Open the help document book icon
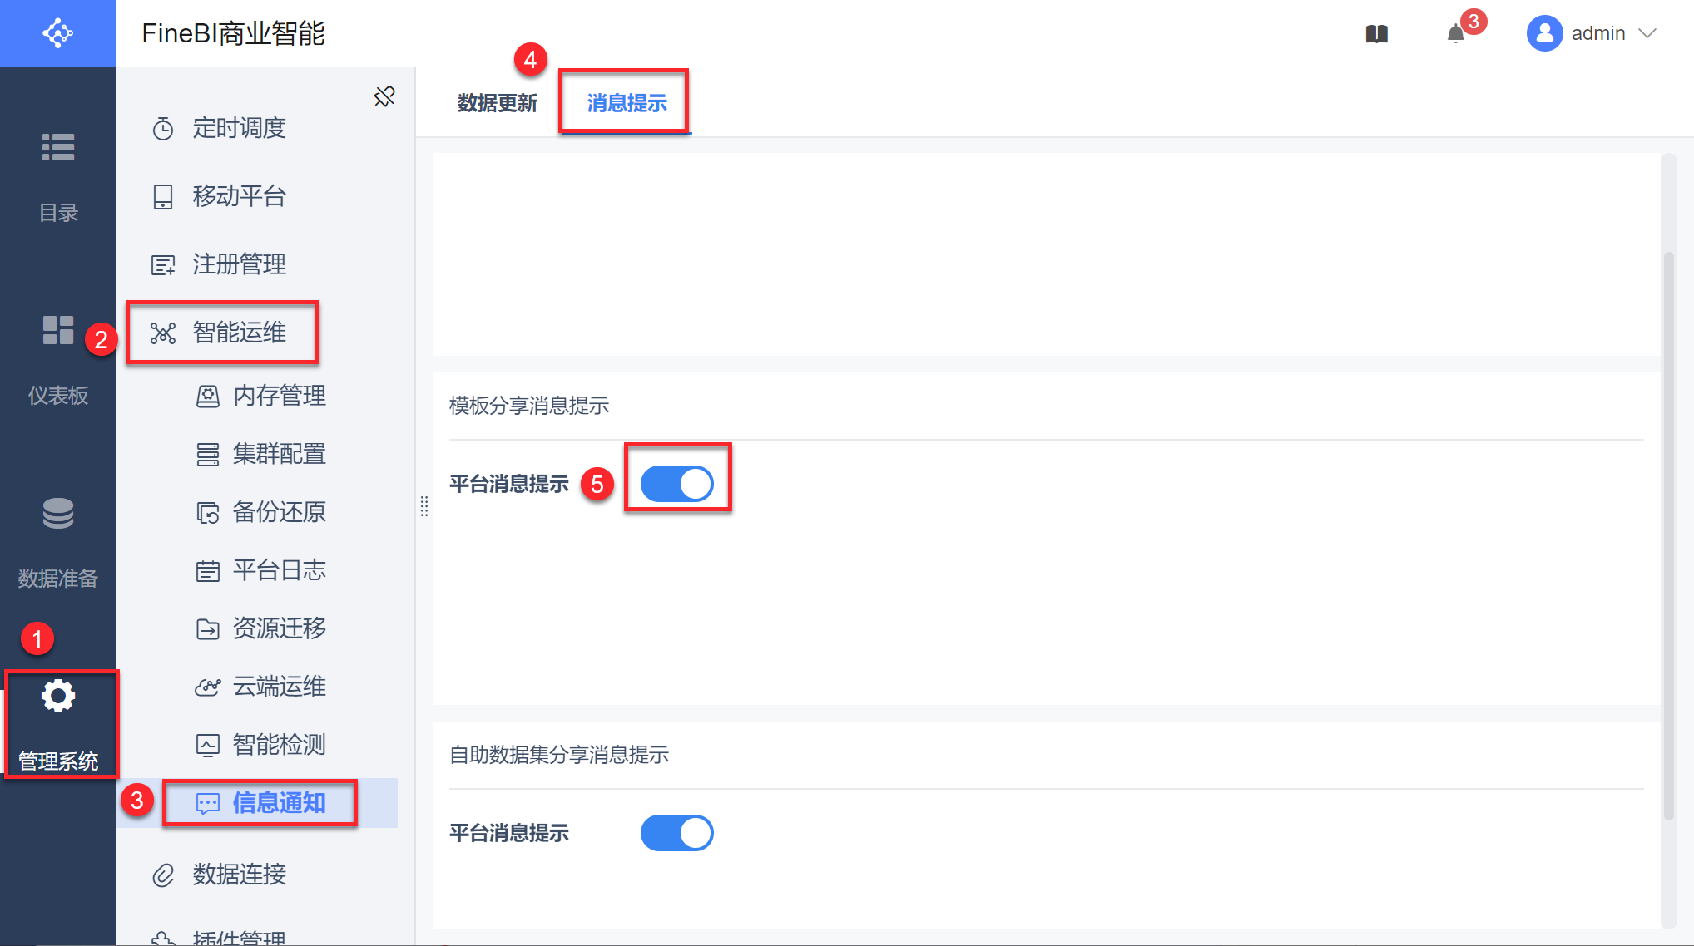This screenshot has width=1694, height=946. [1377, 34]
